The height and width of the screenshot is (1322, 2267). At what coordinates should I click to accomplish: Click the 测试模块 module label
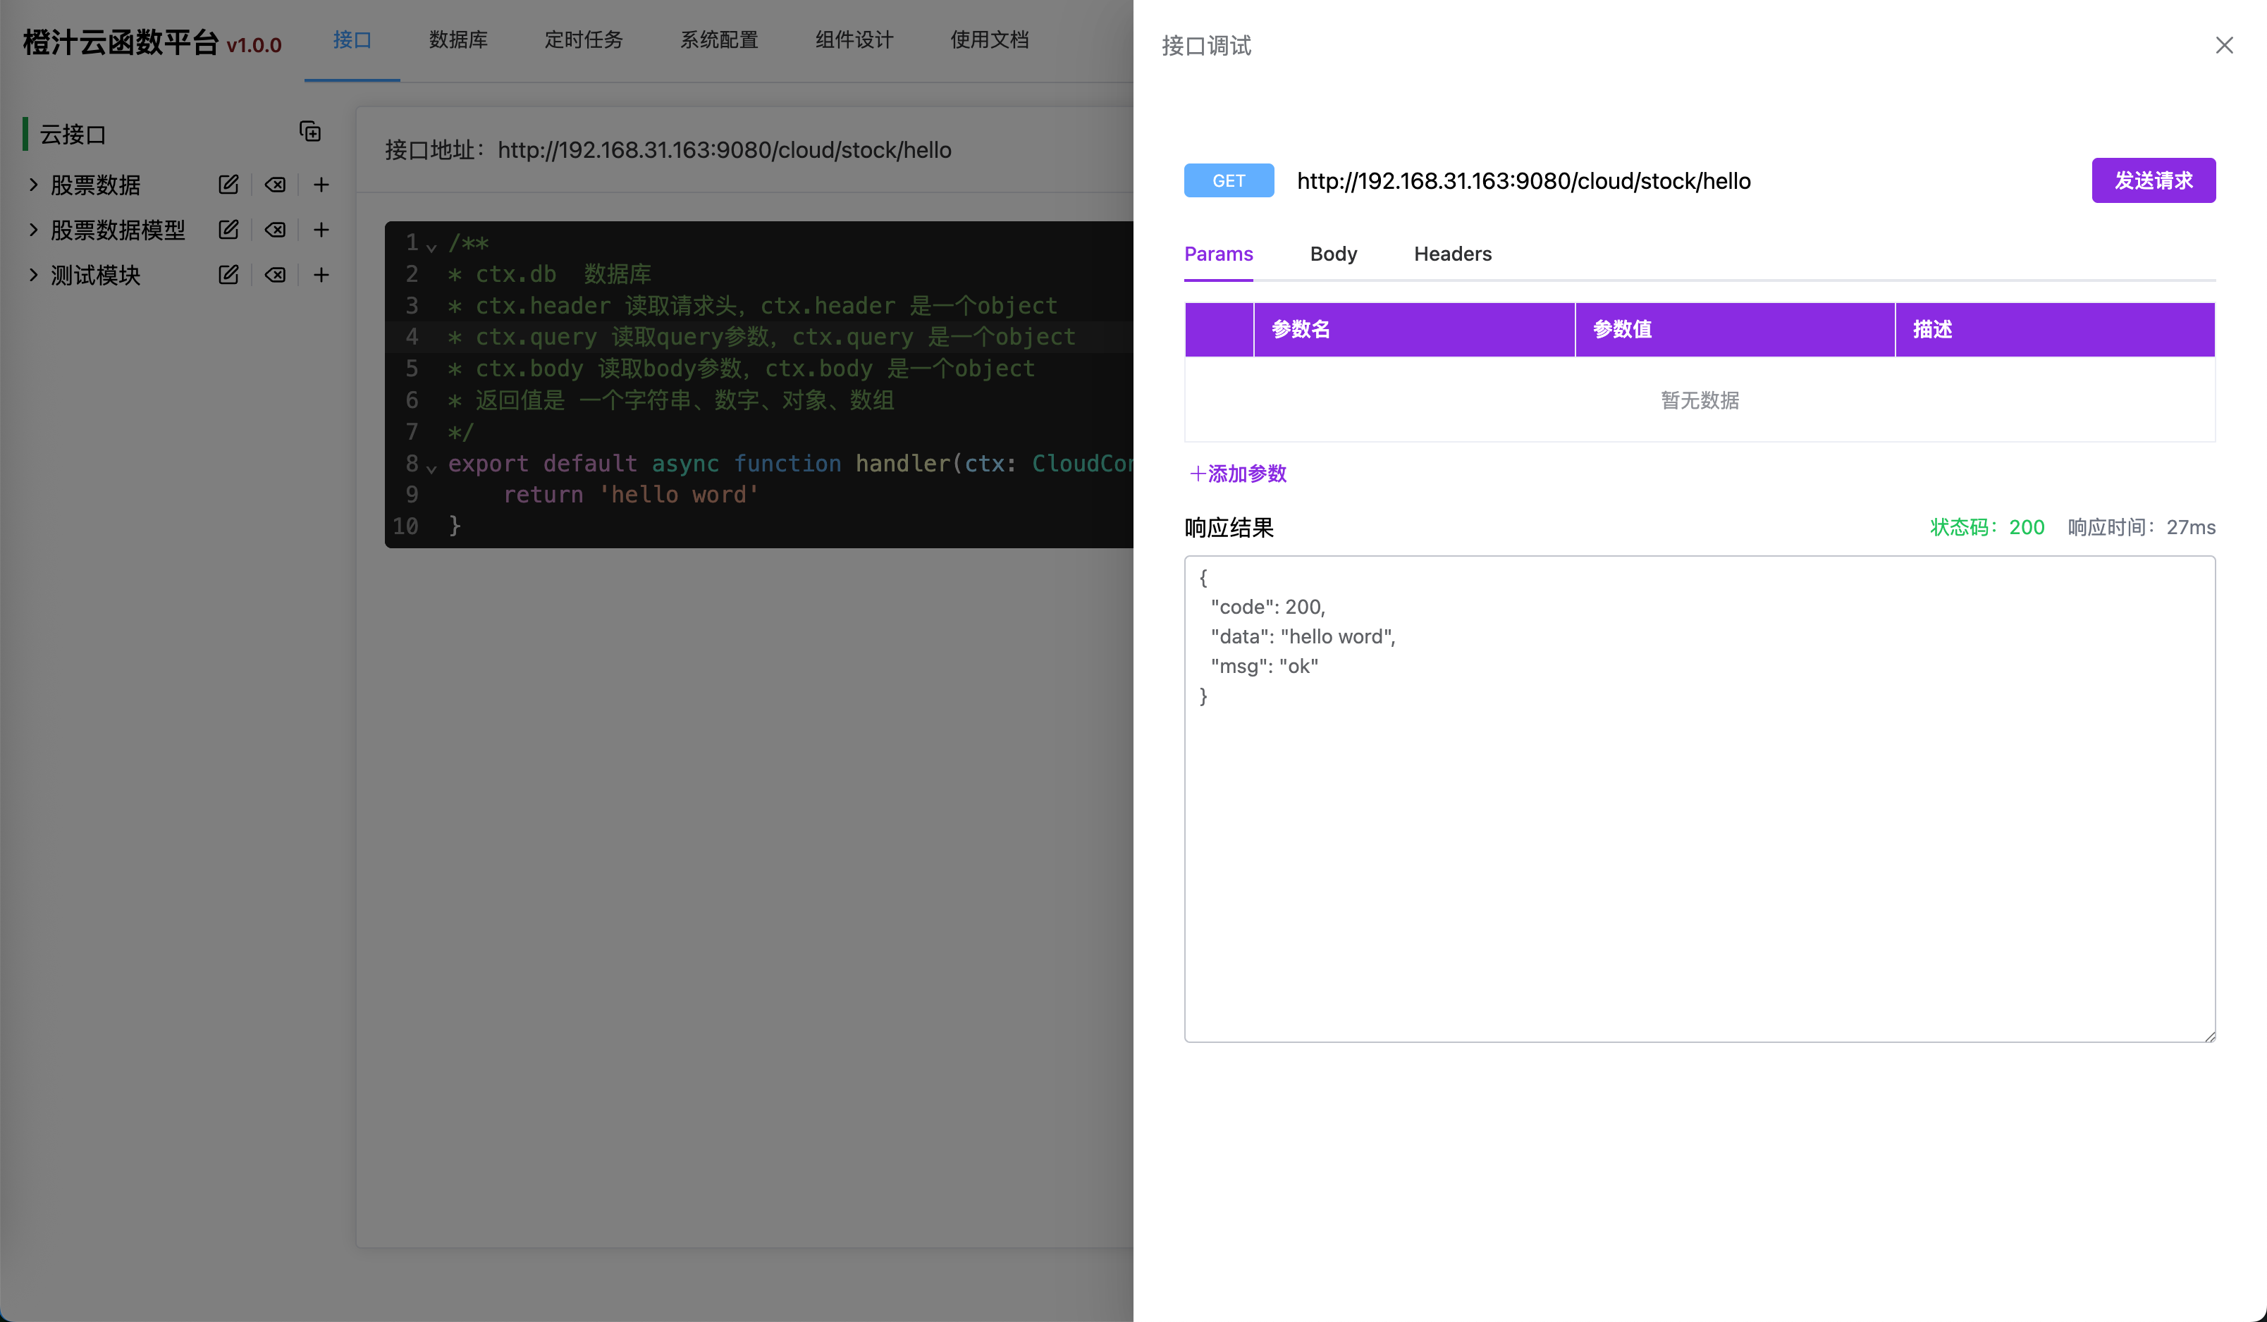(x=95, y=274)
